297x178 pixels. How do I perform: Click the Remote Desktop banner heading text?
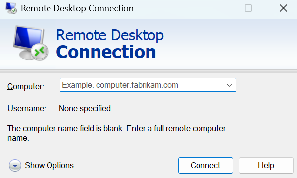110,35
